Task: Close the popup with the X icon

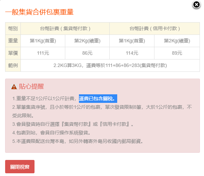Action: coord(196,5)
